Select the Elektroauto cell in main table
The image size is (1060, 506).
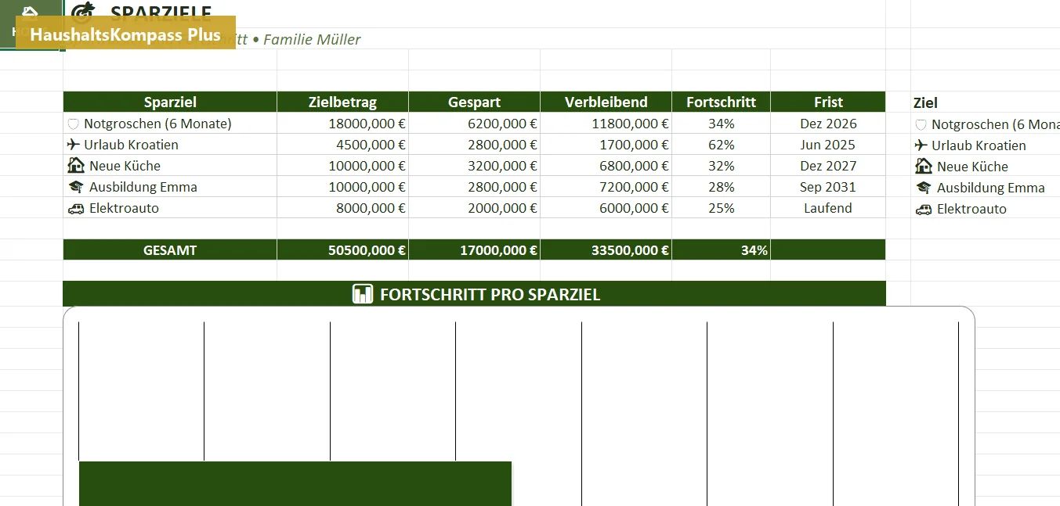coord(170,208)
